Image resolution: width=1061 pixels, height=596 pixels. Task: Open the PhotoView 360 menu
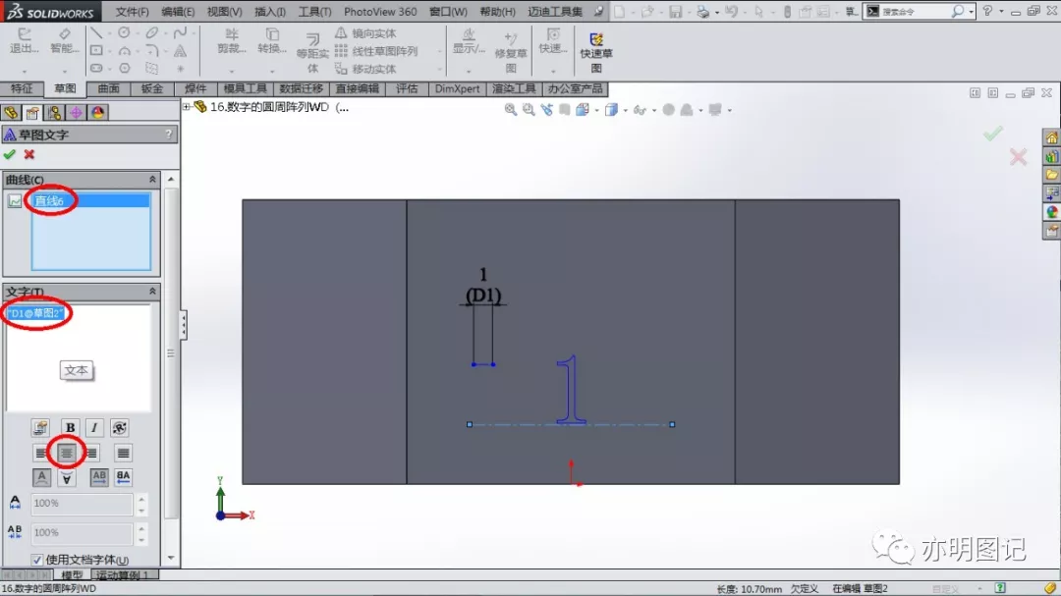coord(380,12)
